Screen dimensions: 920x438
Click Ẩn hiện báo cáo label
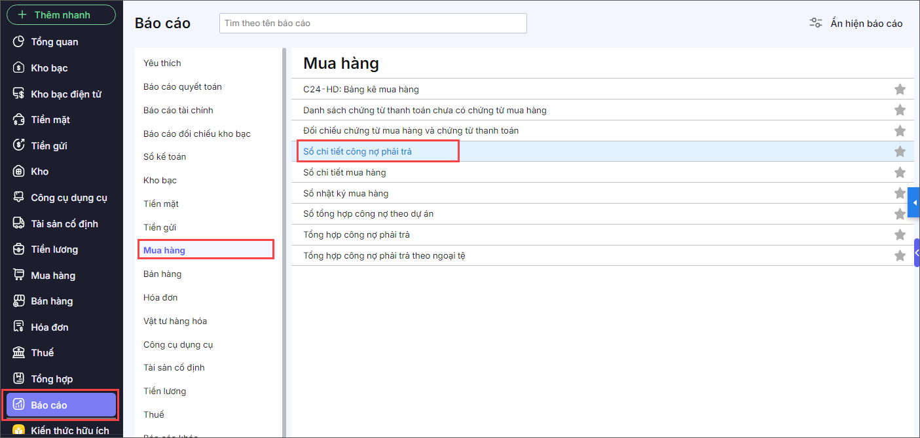click(866, 24)
